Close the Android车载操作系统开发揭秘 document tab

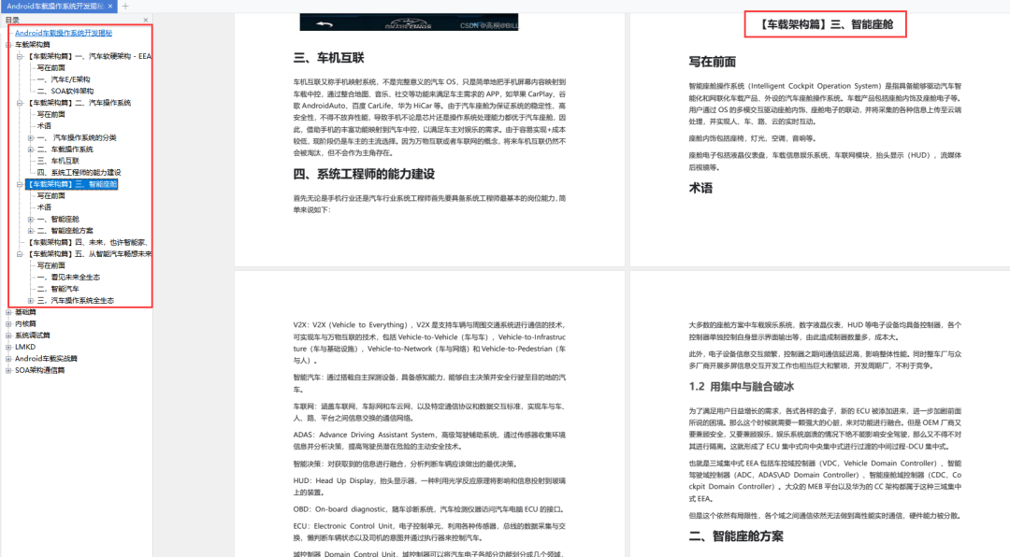click(110, 6)
